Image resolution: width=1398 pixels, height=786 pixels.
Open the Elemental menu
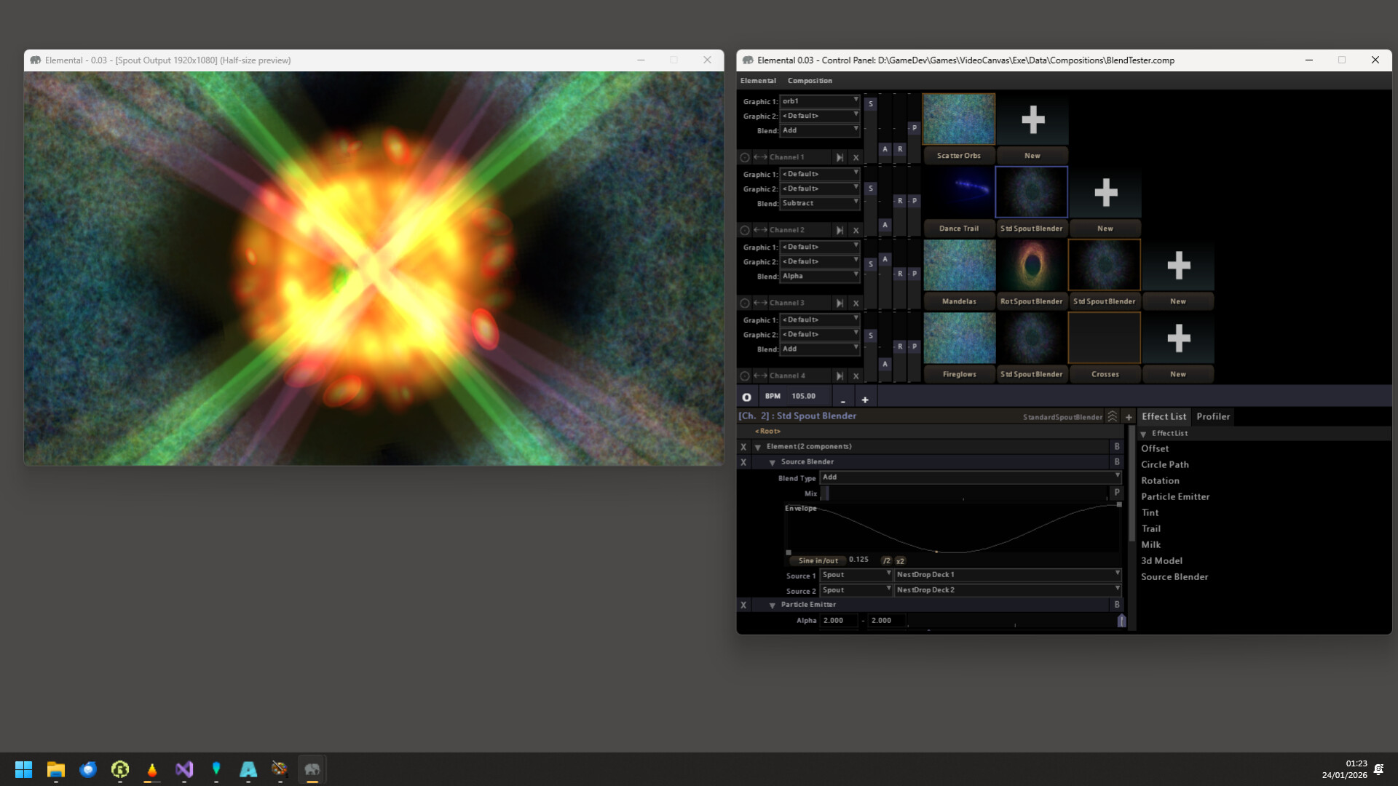[x=758, y=80]
